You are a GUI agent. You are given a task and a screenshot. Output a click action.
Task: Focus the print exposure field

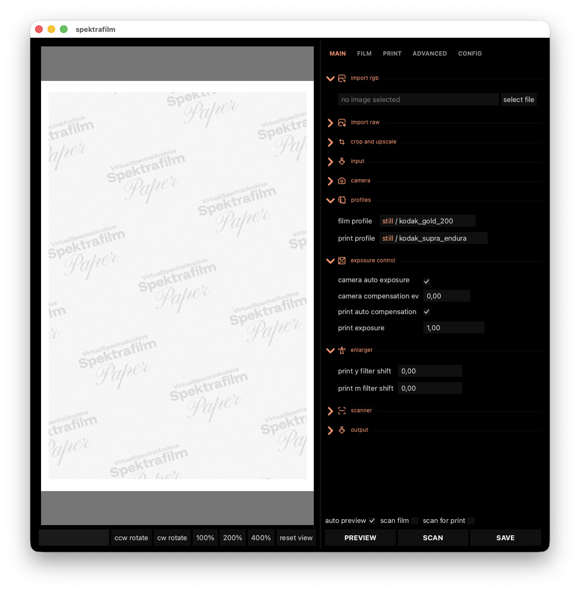point(454,328)
